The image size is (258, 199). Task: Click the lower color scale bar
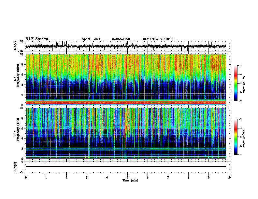(236, 137)
